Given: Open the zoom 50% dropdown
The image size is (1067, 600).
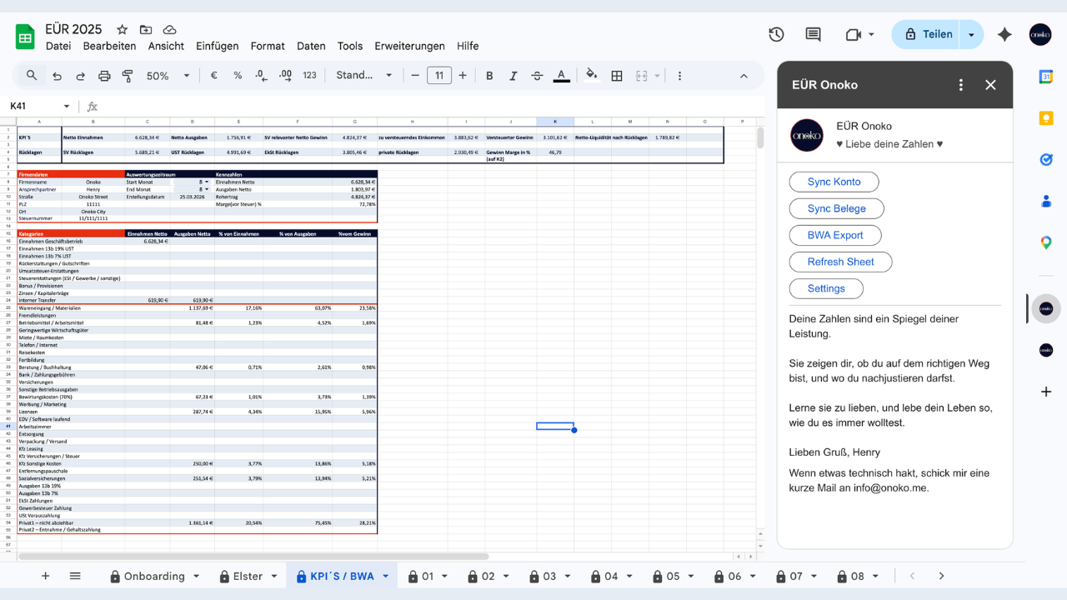Looking at the screenshot, I should [x=168, y=76].
